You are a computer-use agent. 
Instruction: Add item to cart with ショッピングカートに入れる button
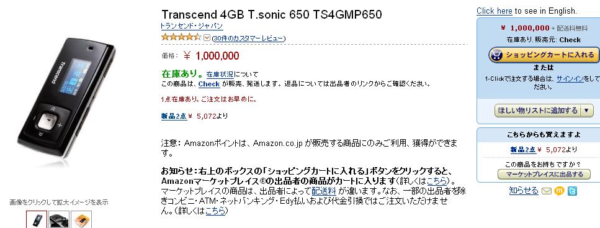(x=544, y=55)
